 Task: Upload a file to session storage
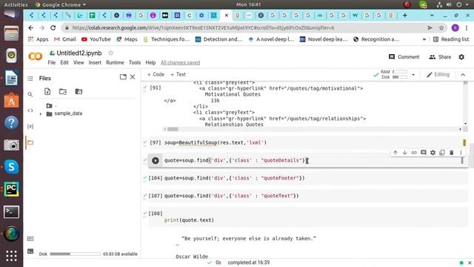[47, 91]
